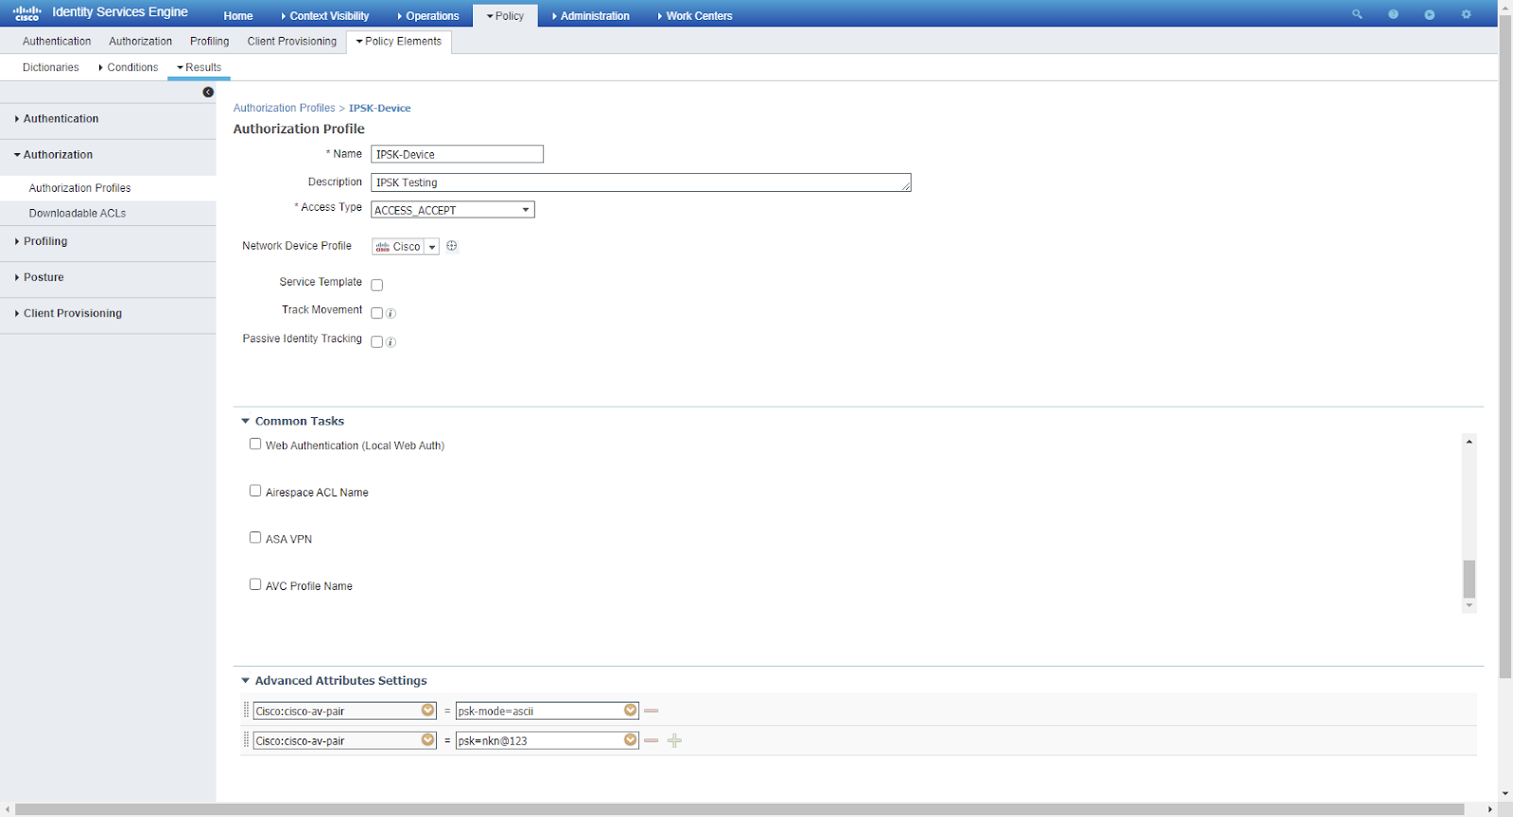Enable the Track Movement checkbox
Screen dimensions: 1513x817
[x=376, y=313]
